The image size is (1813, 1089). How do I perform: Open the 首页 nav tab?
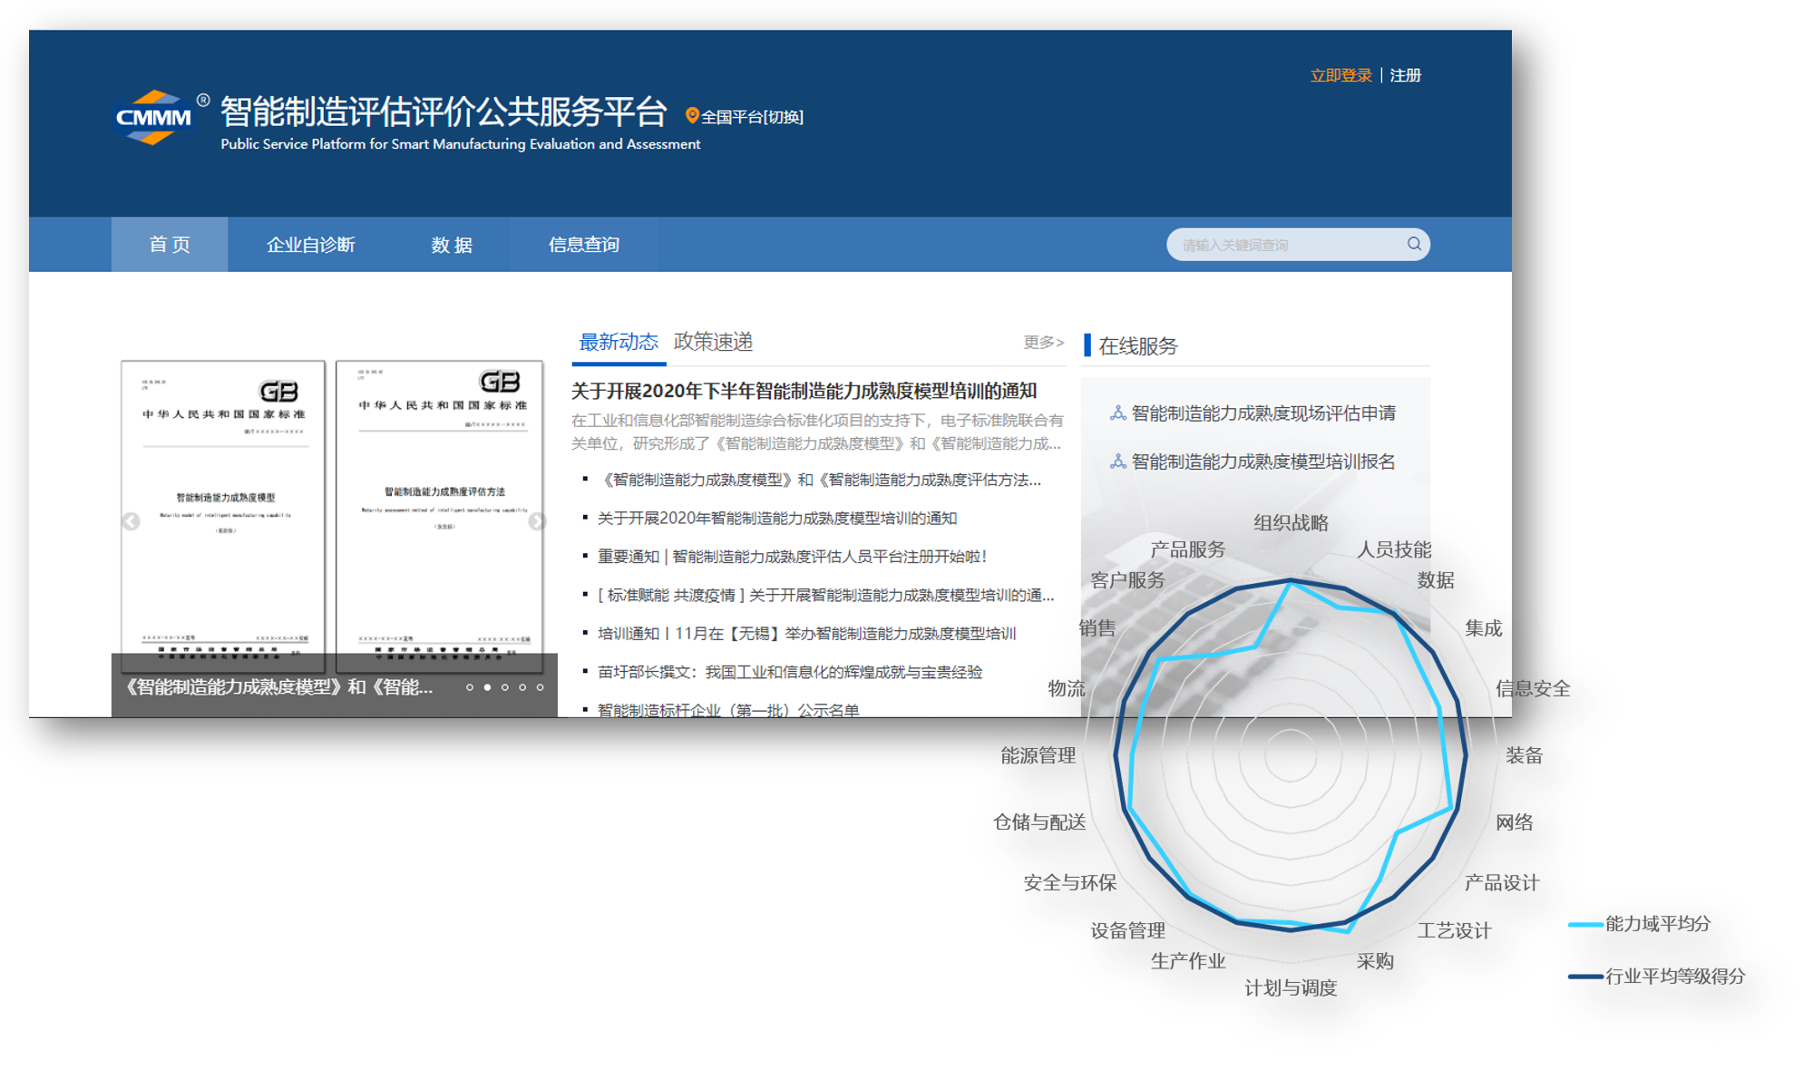[x=170, y=244]
